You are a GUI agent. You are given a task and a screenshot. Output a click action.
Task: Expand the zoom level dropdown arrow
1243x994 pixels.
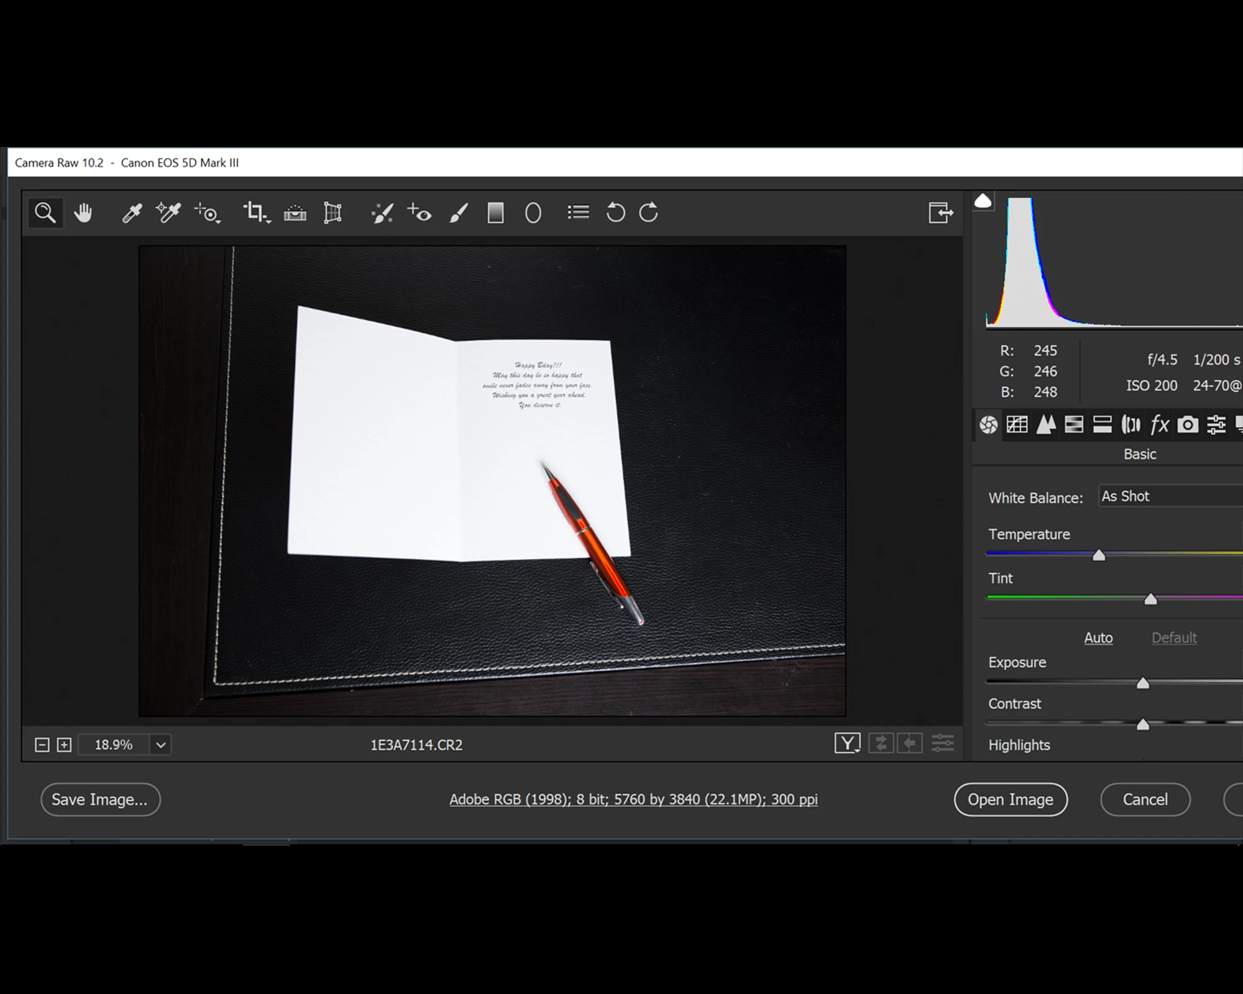coord(160,745)
